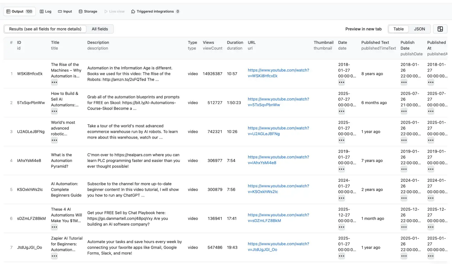Image resolution: width=452 pixels, height=264 pixels.
Task: Switch to Table display format
Action: (x=398, y=29)
